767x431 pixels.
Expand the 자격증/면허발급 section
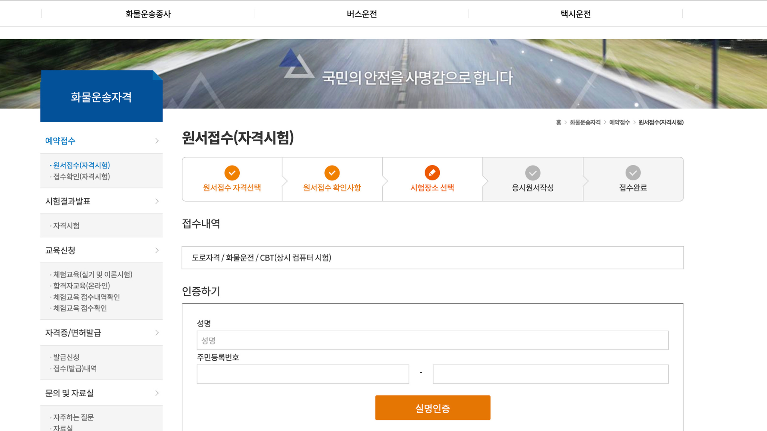[157, 333]
